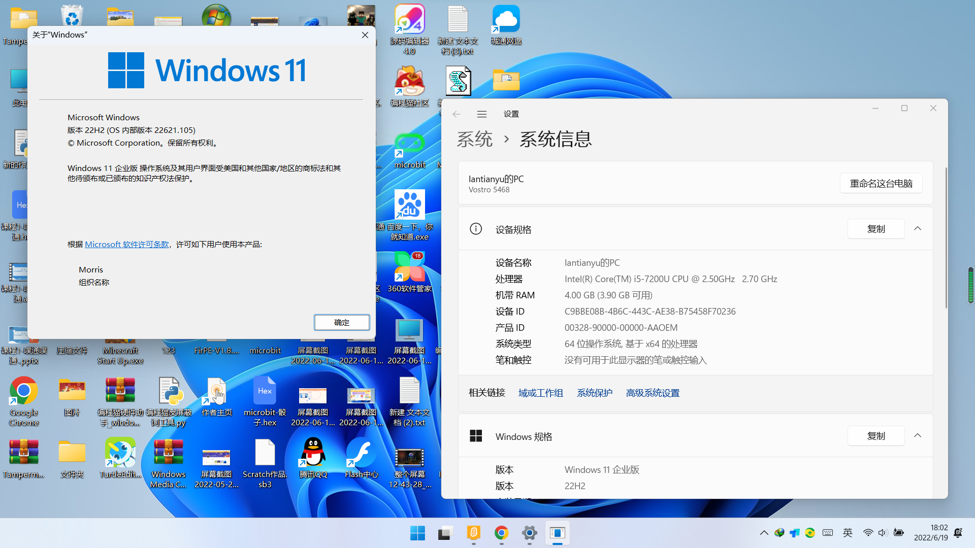Screen dimensions: 975x548
Task: Open 腾讯QQ desktop shortcut
Action: 313,458
